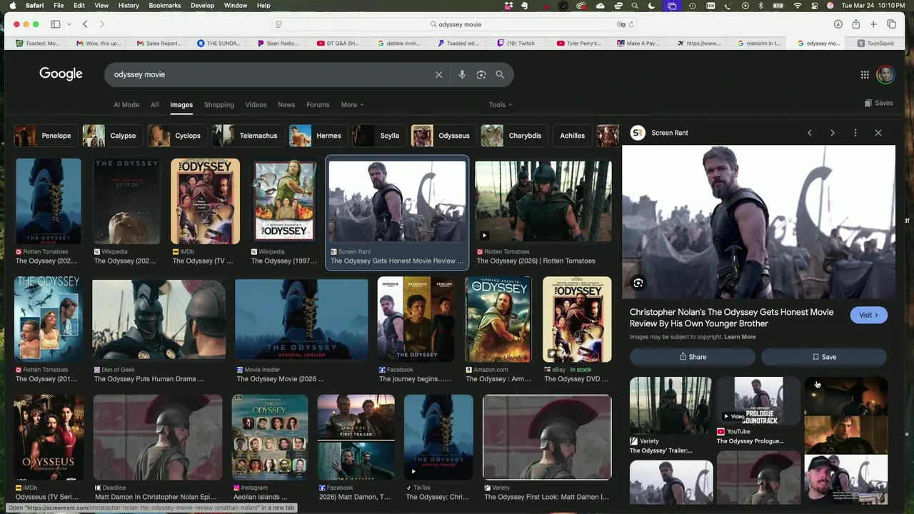Open the Safari share icon
914x514 pixels.
855,24
